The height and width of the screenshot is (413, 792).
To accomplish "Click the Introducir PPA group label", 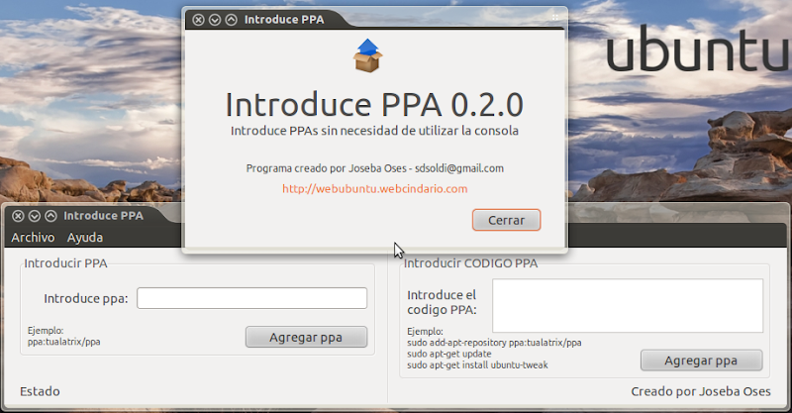I will (65, 263).
